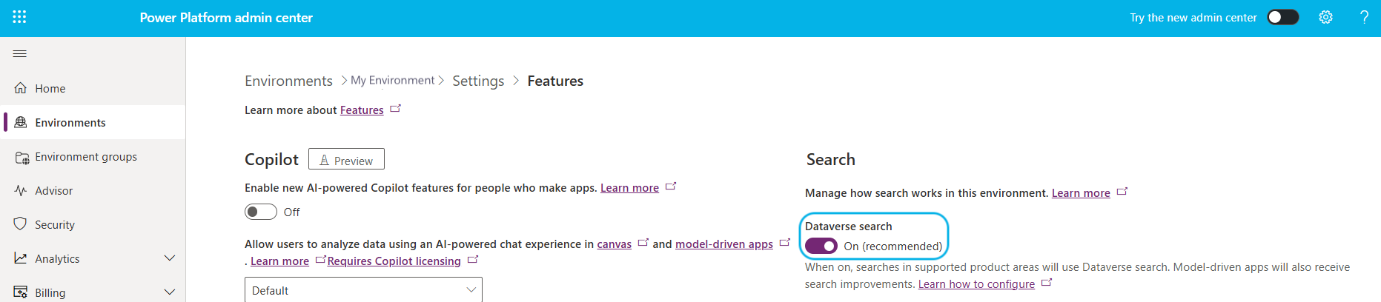Click Learn more link under Copilot heading
This screenshot has width=1381, height=302.
pyautogui.click(x=629, y=188)
